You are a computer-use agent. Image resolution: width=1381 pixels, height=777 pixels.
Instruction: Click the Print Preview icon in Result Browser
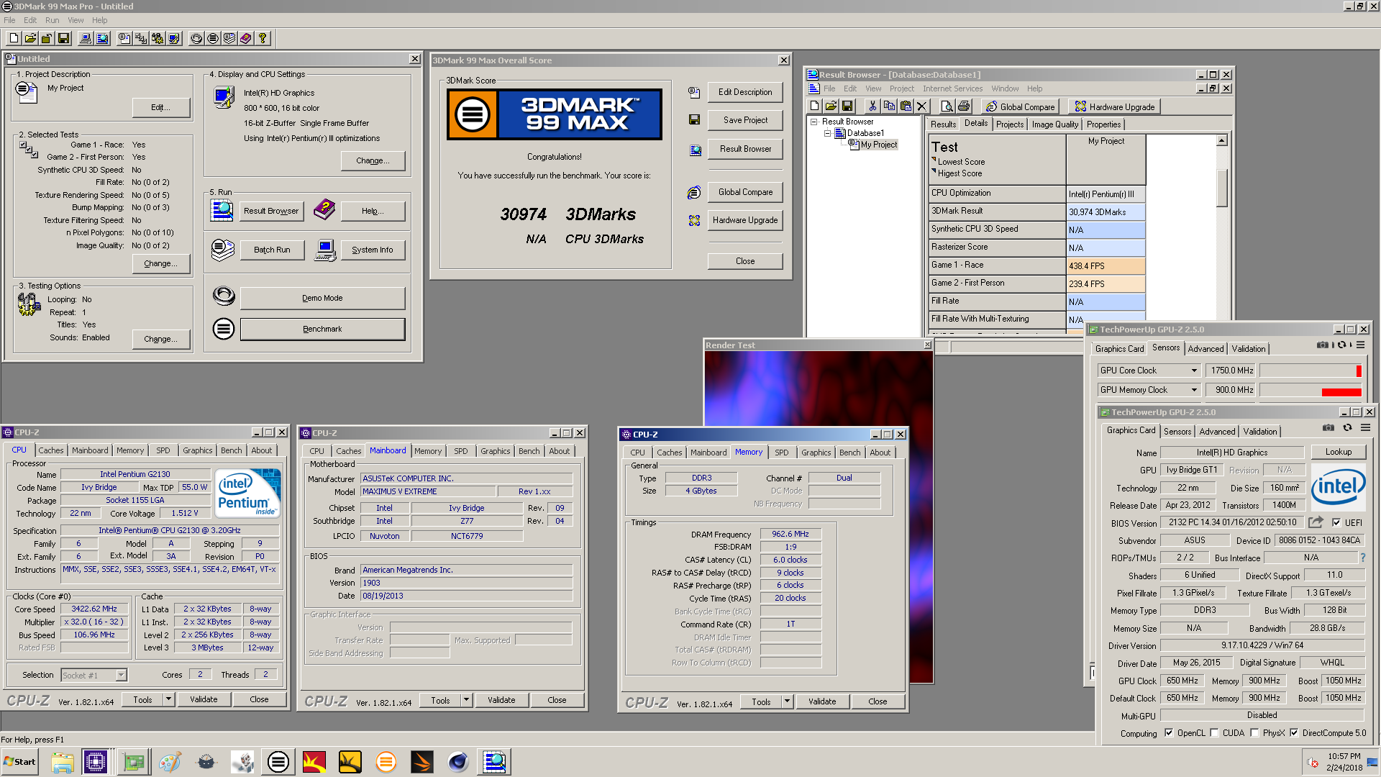(947, 106)
